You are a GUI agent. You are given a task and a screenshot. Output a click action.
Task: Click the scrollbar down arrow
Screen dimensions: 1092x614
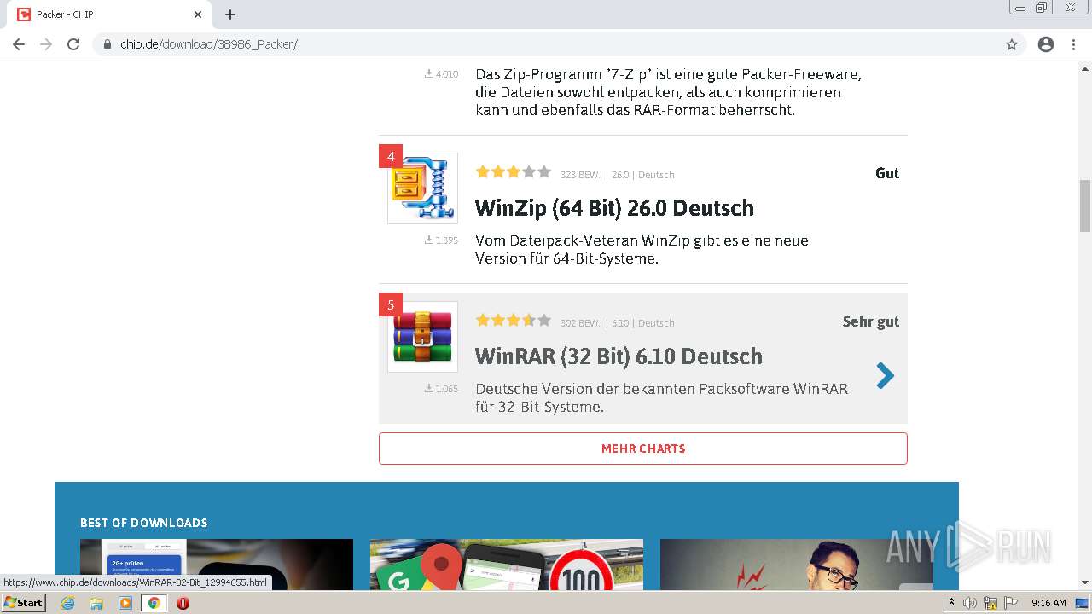[x=1085, y=582]
